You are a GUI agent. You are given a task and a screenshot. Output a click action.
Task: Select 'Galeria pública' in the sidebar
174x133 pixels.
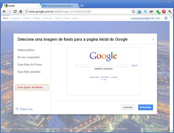tap(26, 50)
